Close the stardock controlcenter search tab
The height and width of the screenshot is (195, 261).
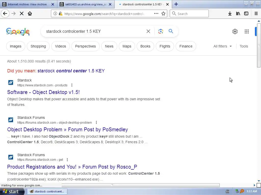(168, 4)
